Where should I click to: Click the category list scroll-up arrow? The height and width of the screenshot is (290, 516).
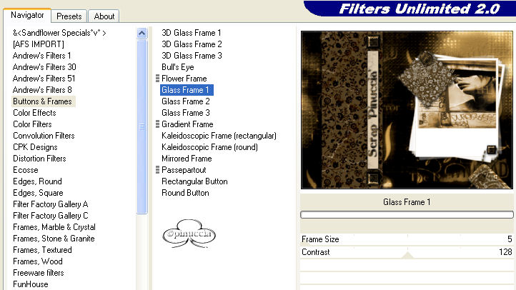click(x=142, y=33)
